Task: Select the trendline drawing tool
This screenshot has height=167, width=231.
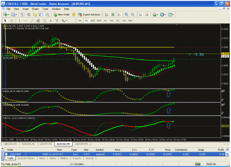Action: tap(32, 21)
